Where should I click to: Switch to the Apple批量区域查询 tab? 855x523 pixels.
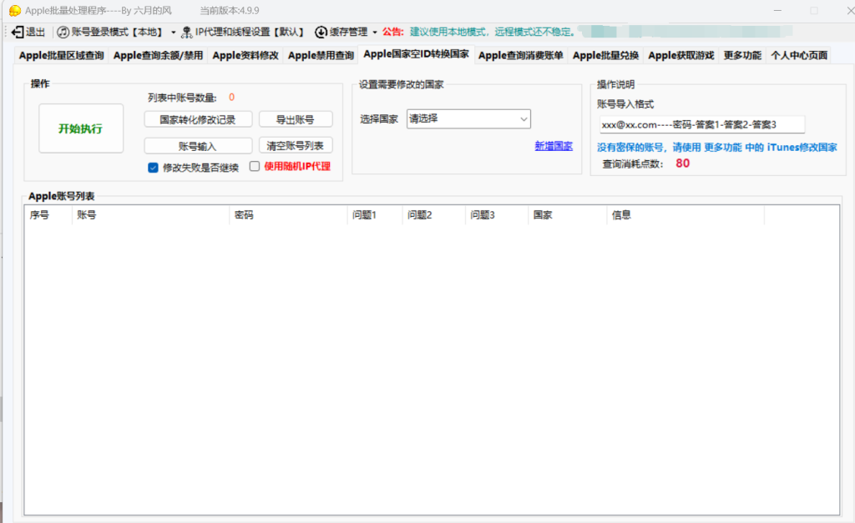[x=61, y=56]
